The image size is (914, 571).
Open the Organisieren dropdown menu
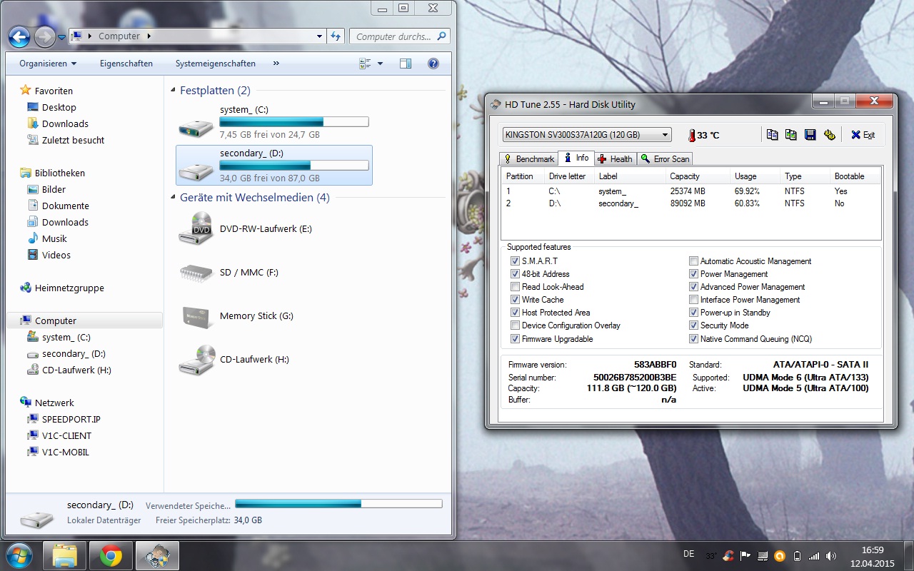pyautogui.click(x=48, y=64)
